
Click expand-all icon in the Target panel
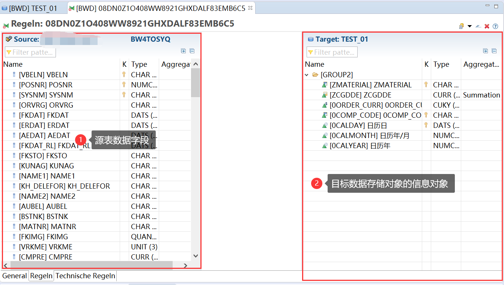coord(486,51)
